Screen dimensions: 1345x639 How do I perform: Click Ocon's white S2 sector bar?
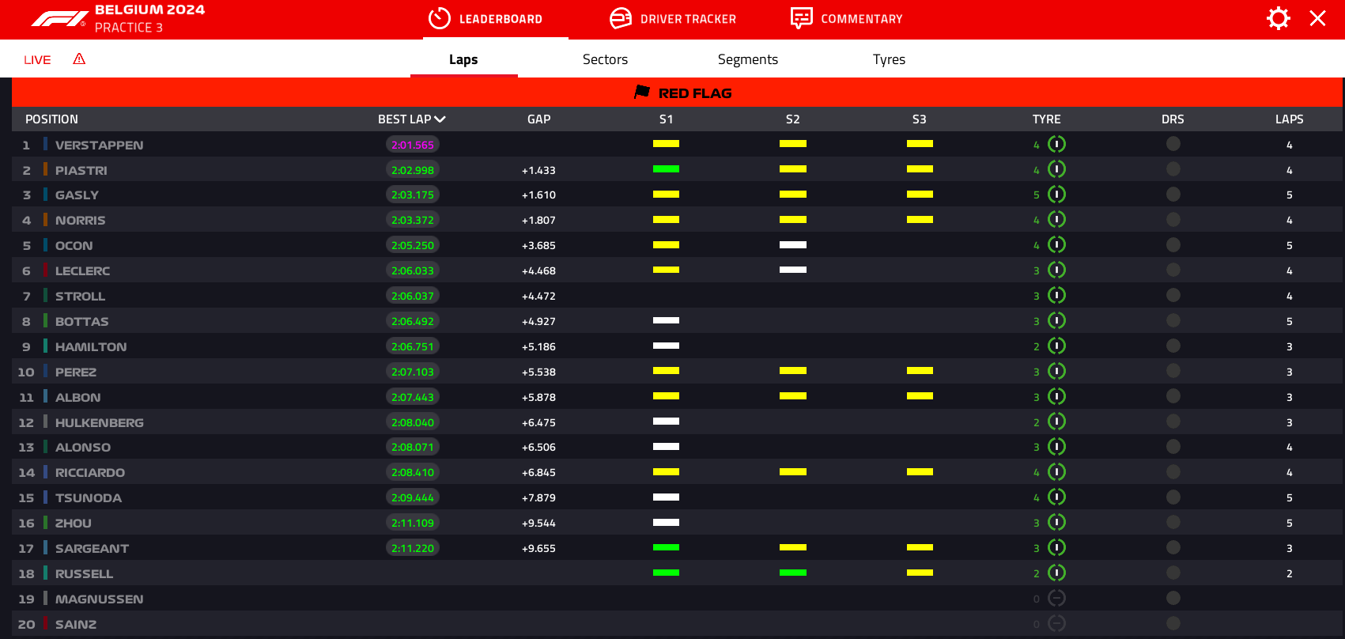[793, 244]
